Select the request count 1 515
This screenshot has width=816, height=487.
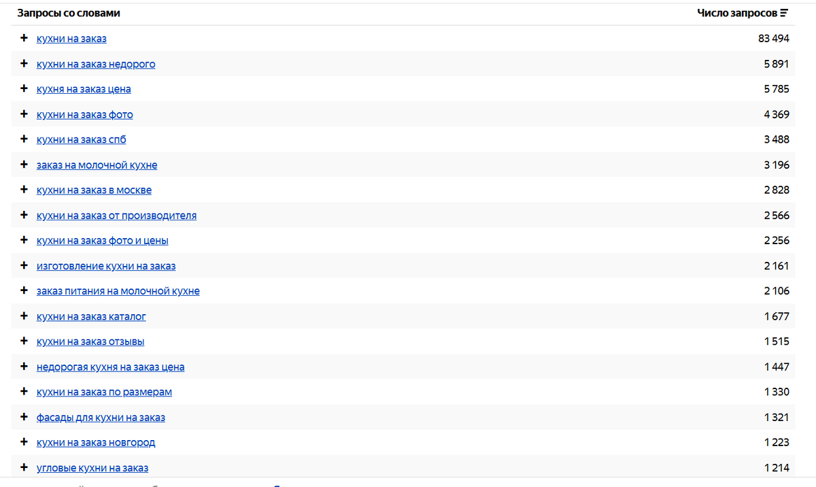pos(777,342)
